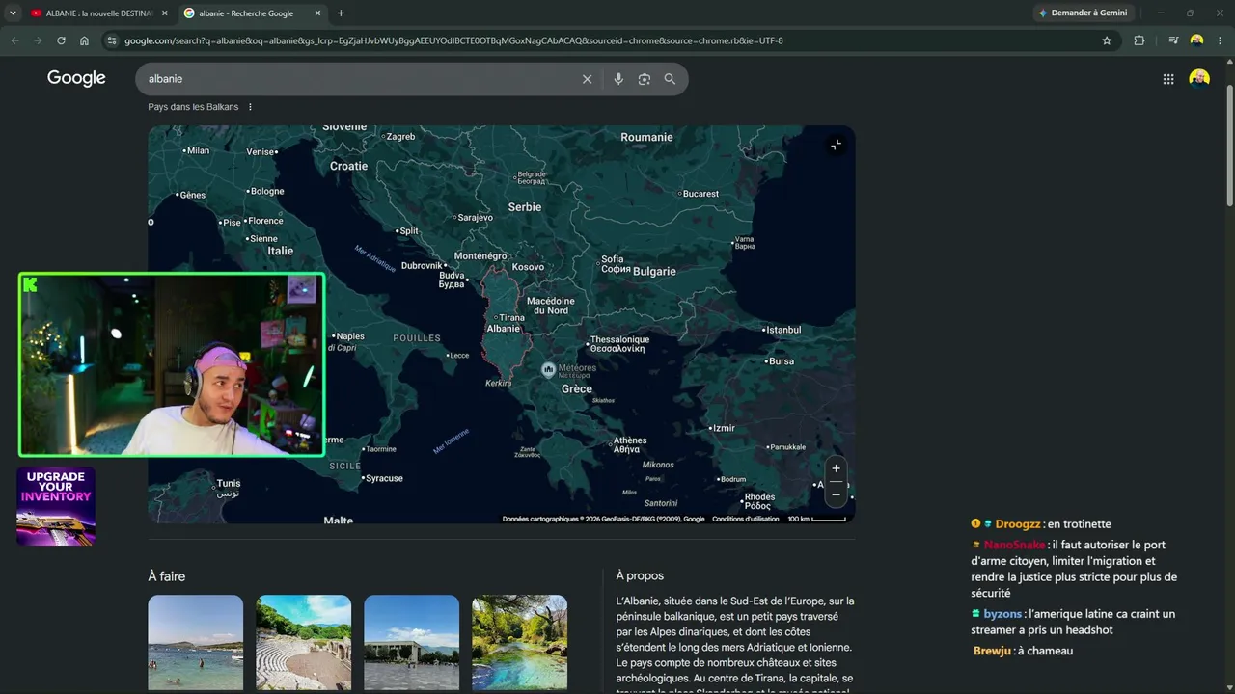Collapse the map with the corner icon
The height and width of the screenshot is (694, 1235).
coord(836,145)
